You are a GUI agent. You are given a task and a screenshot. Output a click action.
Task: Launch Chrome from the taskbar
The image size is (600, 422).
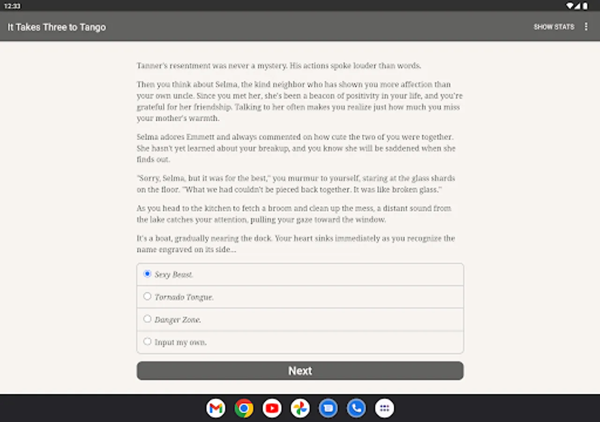click(244, 408)
